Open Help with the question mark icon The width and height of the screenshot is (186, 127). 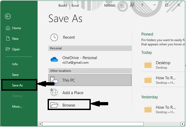(143, 5)
